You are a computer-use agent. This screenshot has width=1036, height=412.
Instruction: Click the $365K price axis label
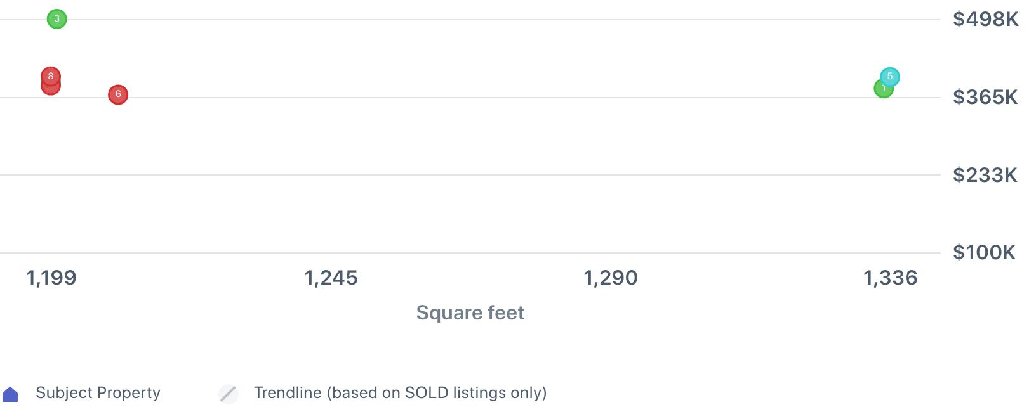point(985,97)
